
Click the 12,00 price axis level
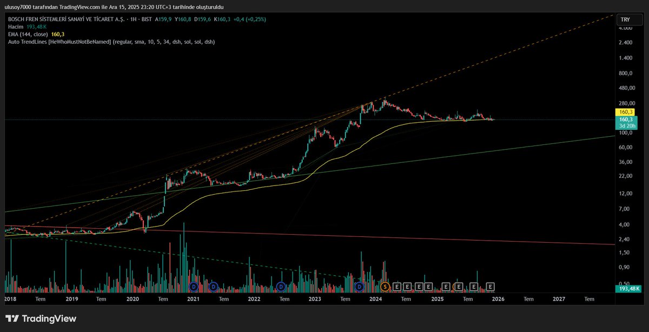pyautogui.click(x=625, y=194)
